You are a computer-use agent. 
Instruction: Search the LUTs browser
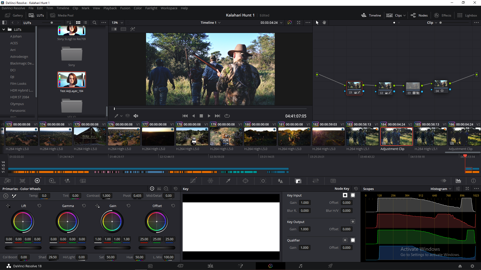tap(94, 22)
